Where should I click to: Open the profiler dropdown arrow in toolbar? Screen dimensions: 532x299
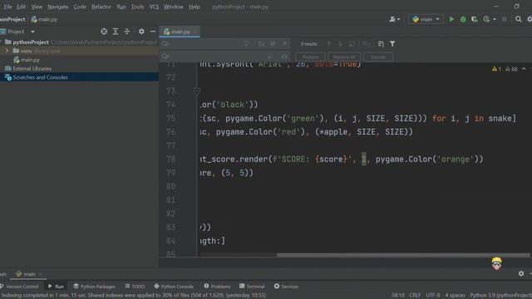tap(495, 19)
